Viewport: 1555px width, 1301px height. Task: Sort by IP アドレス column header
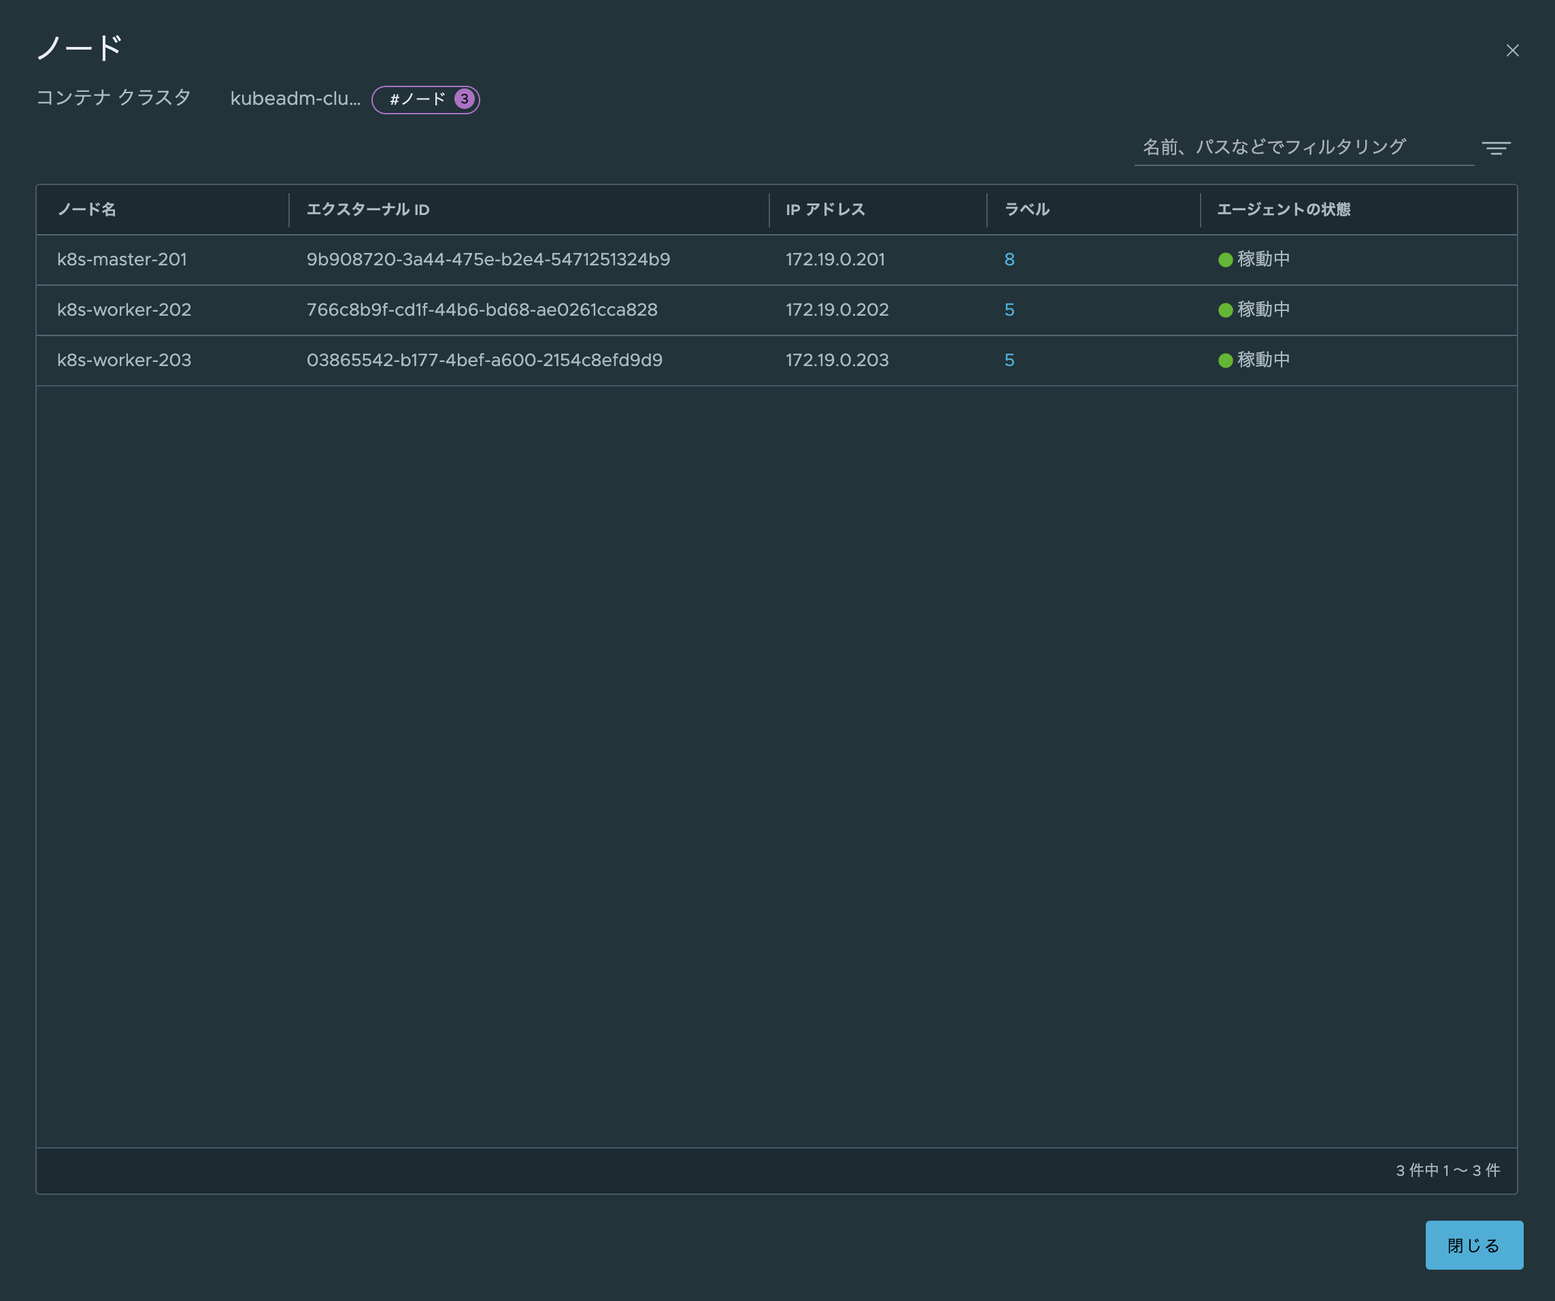825,210
